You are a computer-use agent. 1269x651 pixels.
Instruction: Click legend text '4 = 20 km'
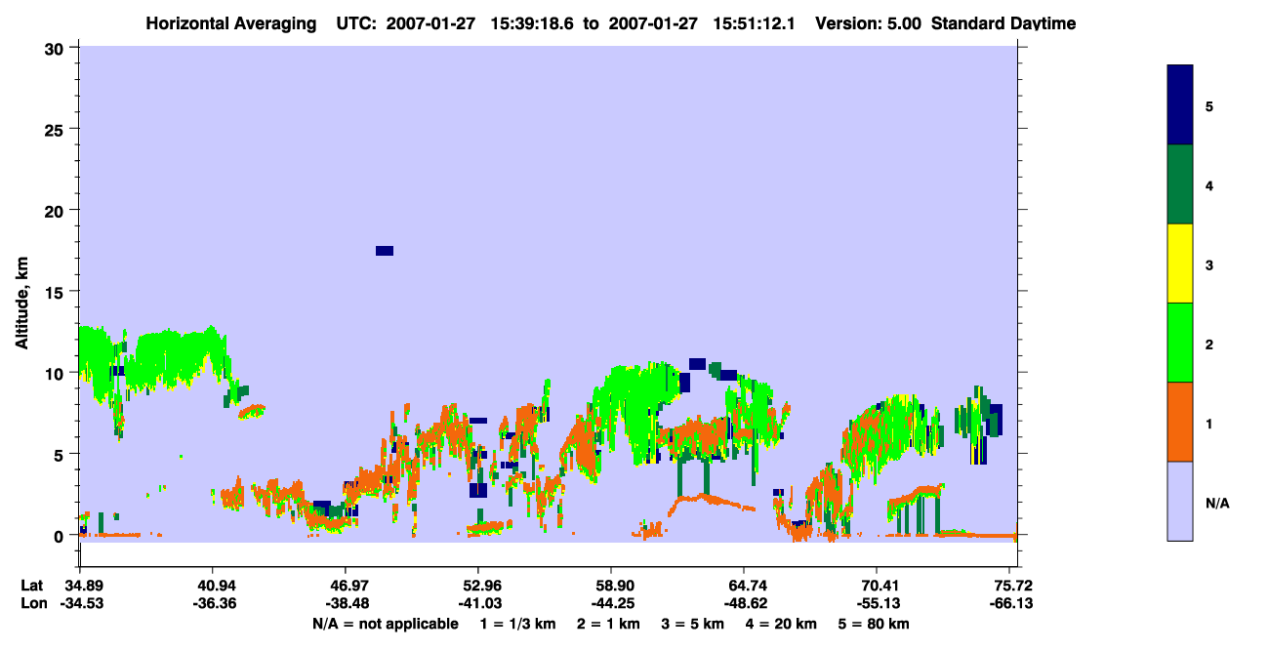[783, 624]
